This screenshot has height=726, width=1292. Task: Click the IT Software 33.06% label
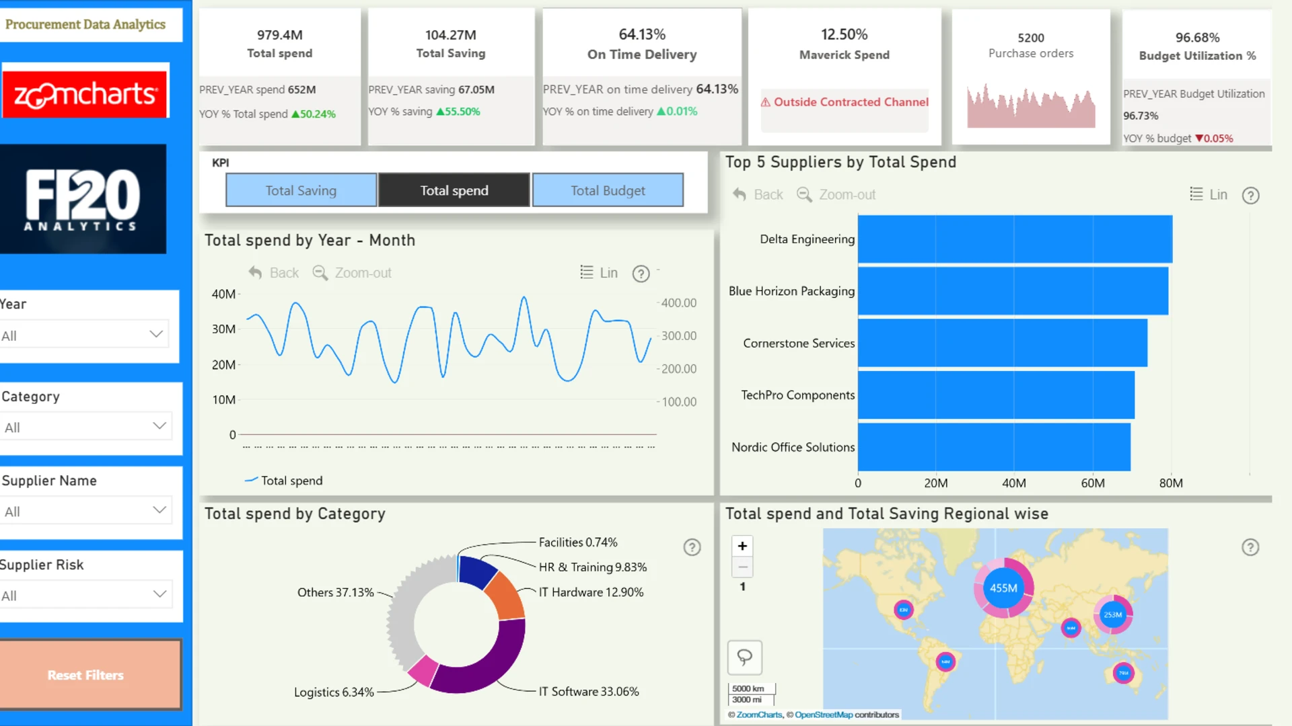pos(589,691)
